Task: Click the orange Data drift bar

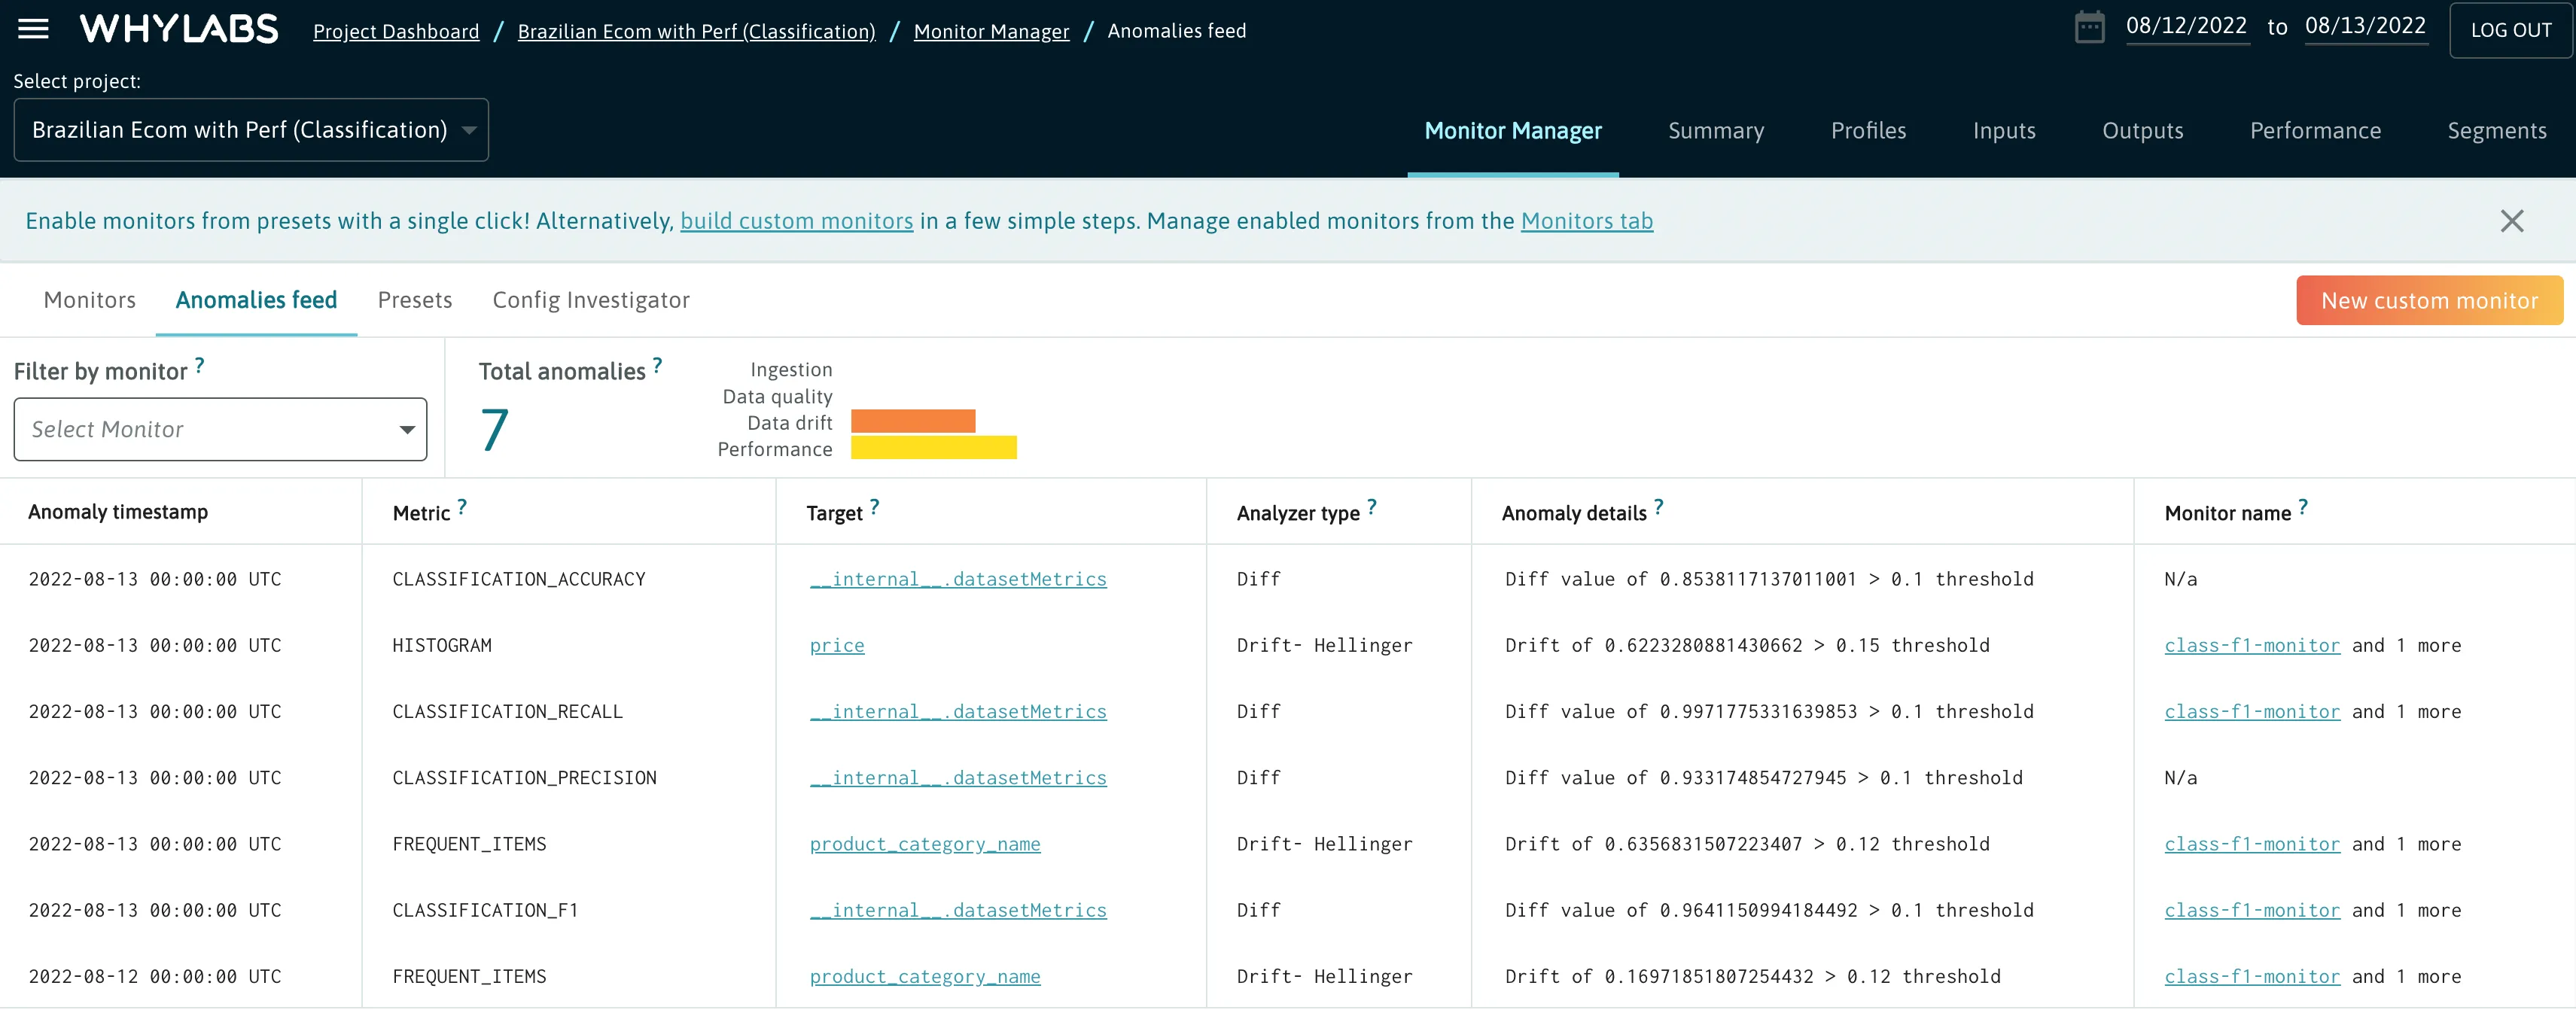Action: click(x=912, y=422)
